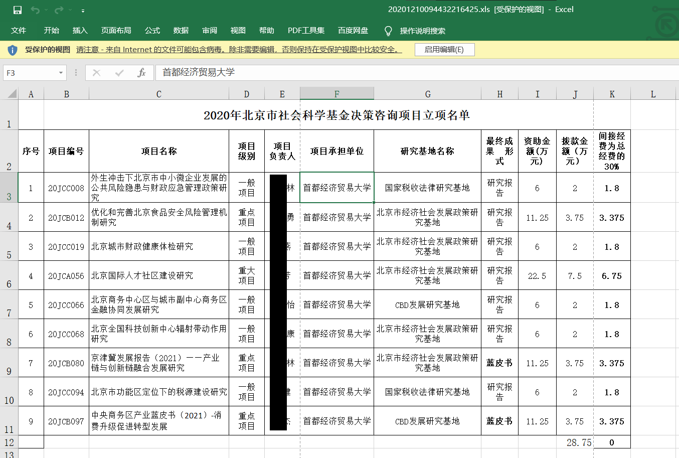Image resolution: width=679 pixels, height=458 pixels.
Task: Open the 审阅 ribbon tab
Action: point(210,31)
